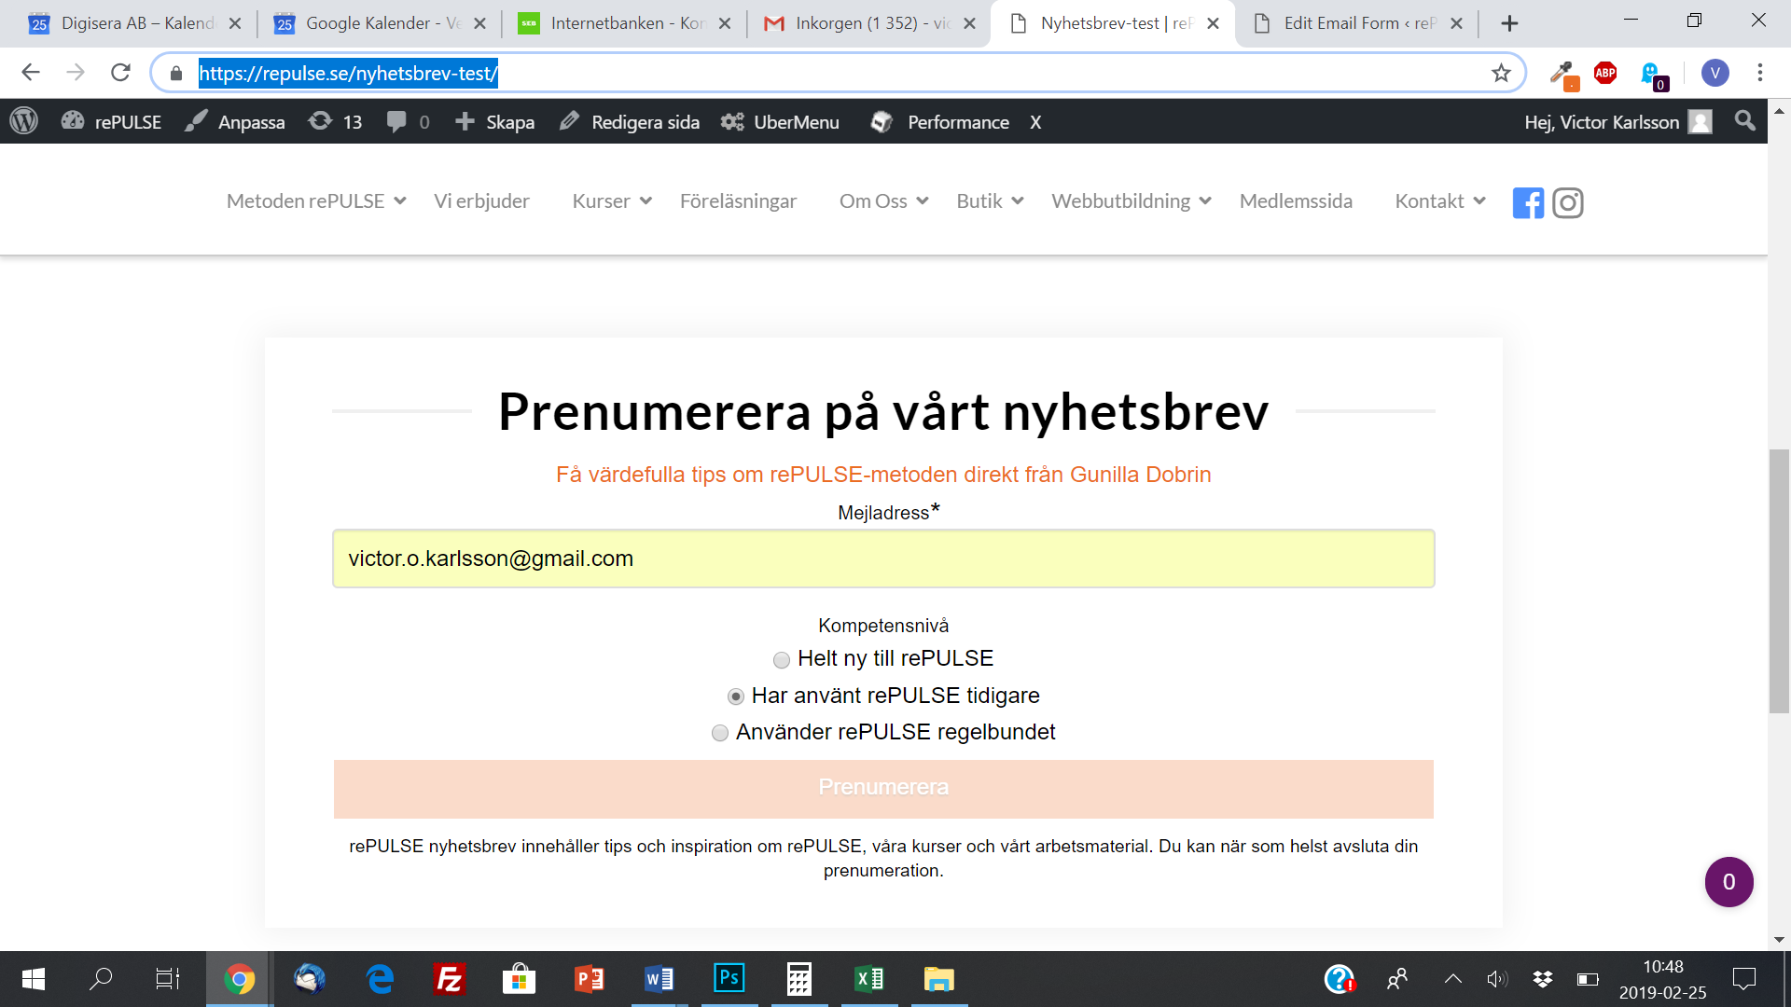Expand the Butik menu
This screenshot has height=1007, width=1791.
pyautogui.click(x=990, y=201)
